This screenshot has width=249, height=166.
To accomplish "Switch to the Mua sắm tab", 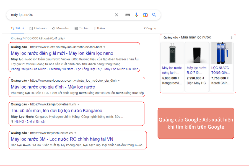I will point(61,28).
